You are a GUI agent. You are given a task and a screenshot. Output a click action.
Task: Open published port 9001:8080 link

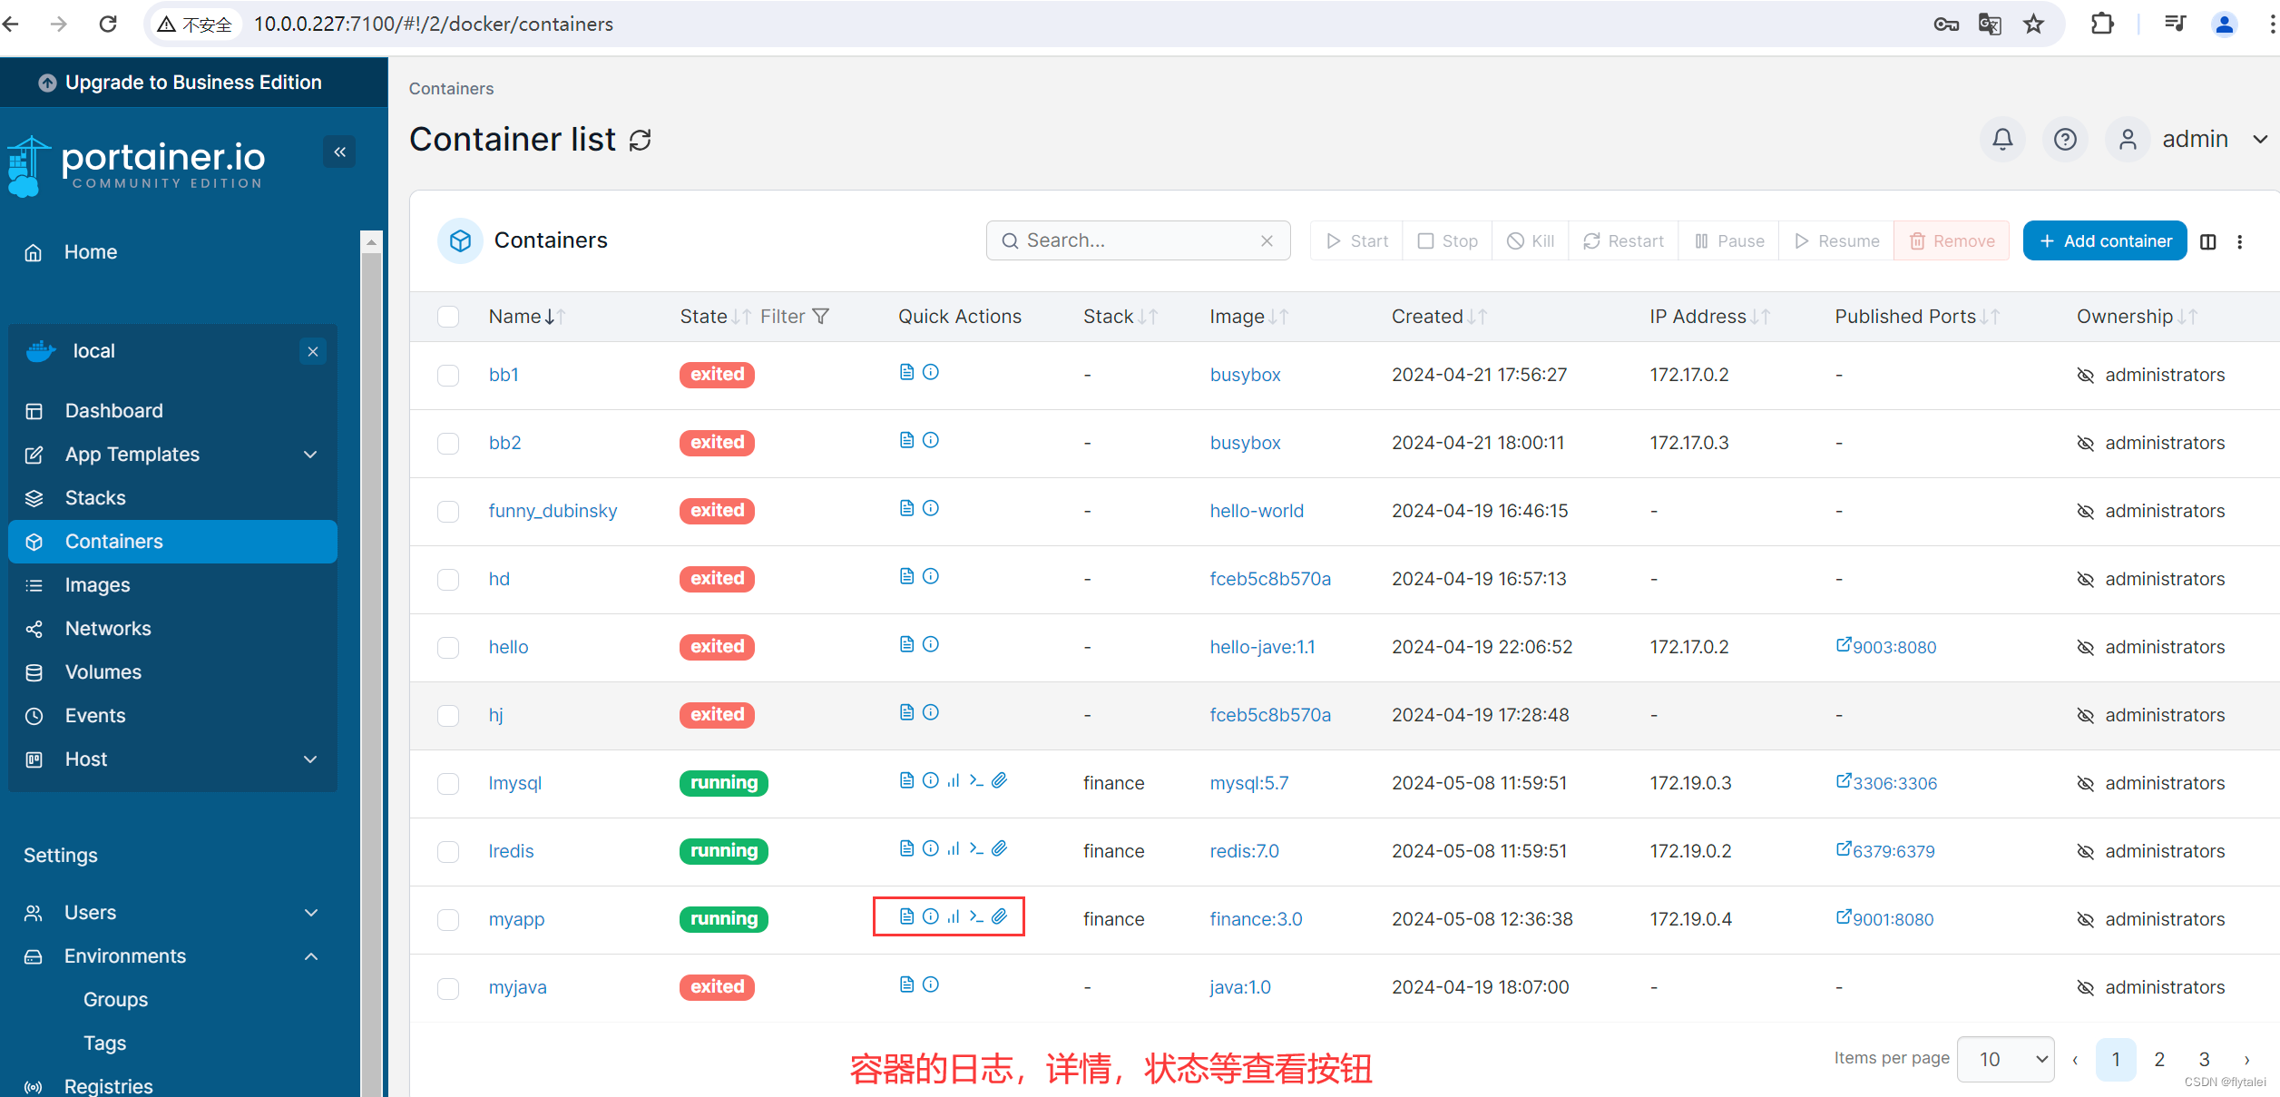pyautogui.click(x=1884, y=919)
